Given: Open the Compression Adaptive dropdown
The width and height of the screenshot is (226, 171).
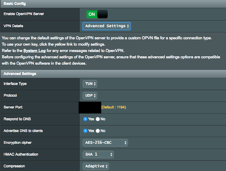Looking at the screenshot, I should [96, 166].
